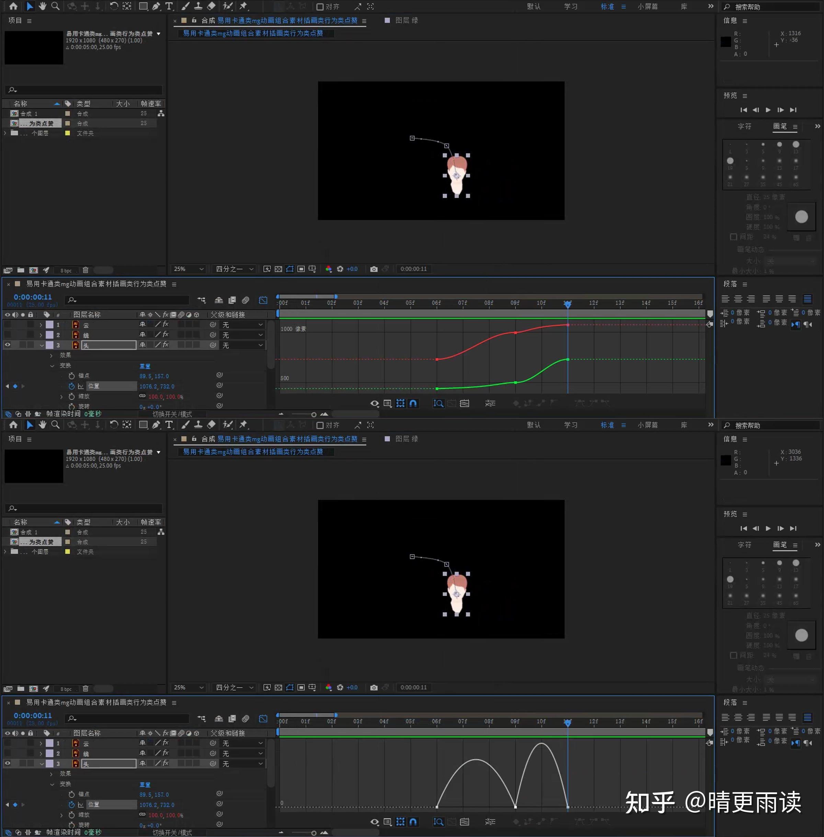This screenshot has height=837, width=824.
Task: Click the 12f marker on the lower timeline ruler
Action: point(593,721)
